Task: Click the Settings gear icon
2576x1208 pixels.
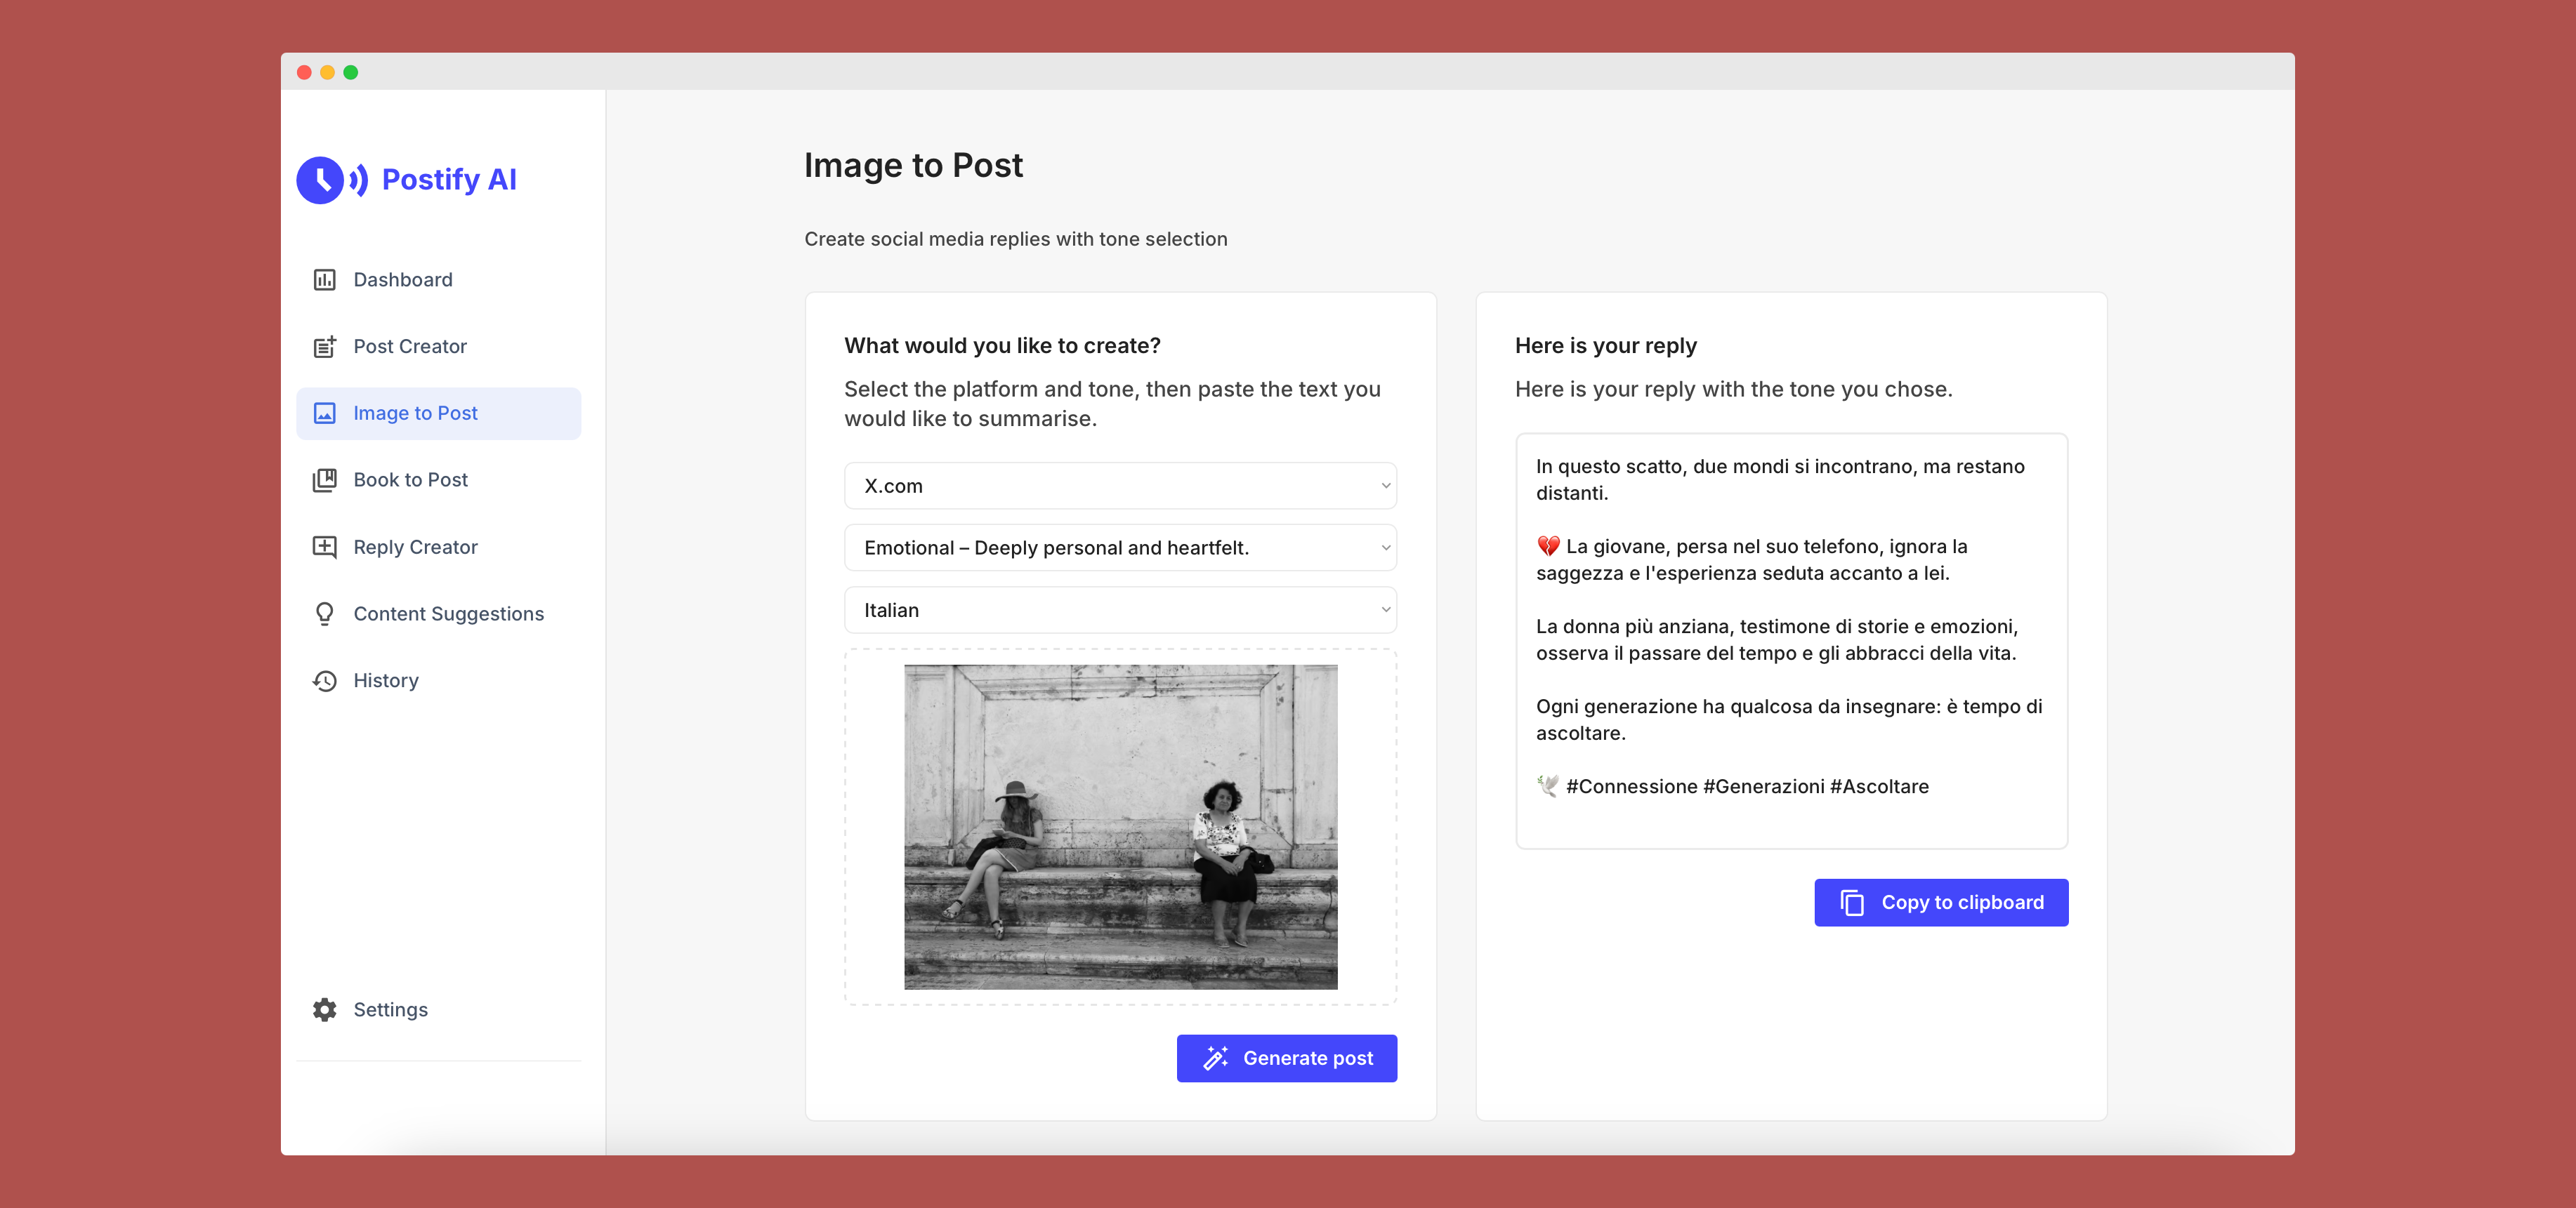Action: pyautogui.click(x=324, y=1009)
